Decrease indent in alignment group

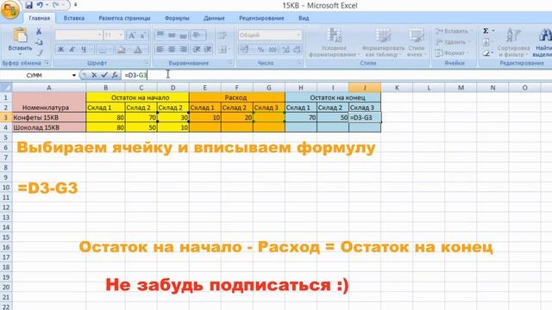tap(197, 50)
